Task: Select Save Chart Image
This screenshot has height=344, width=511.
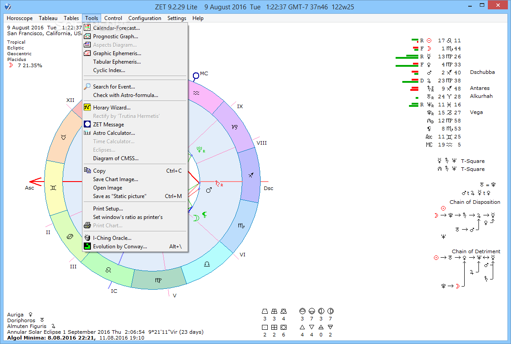Action: coord(135,179)
